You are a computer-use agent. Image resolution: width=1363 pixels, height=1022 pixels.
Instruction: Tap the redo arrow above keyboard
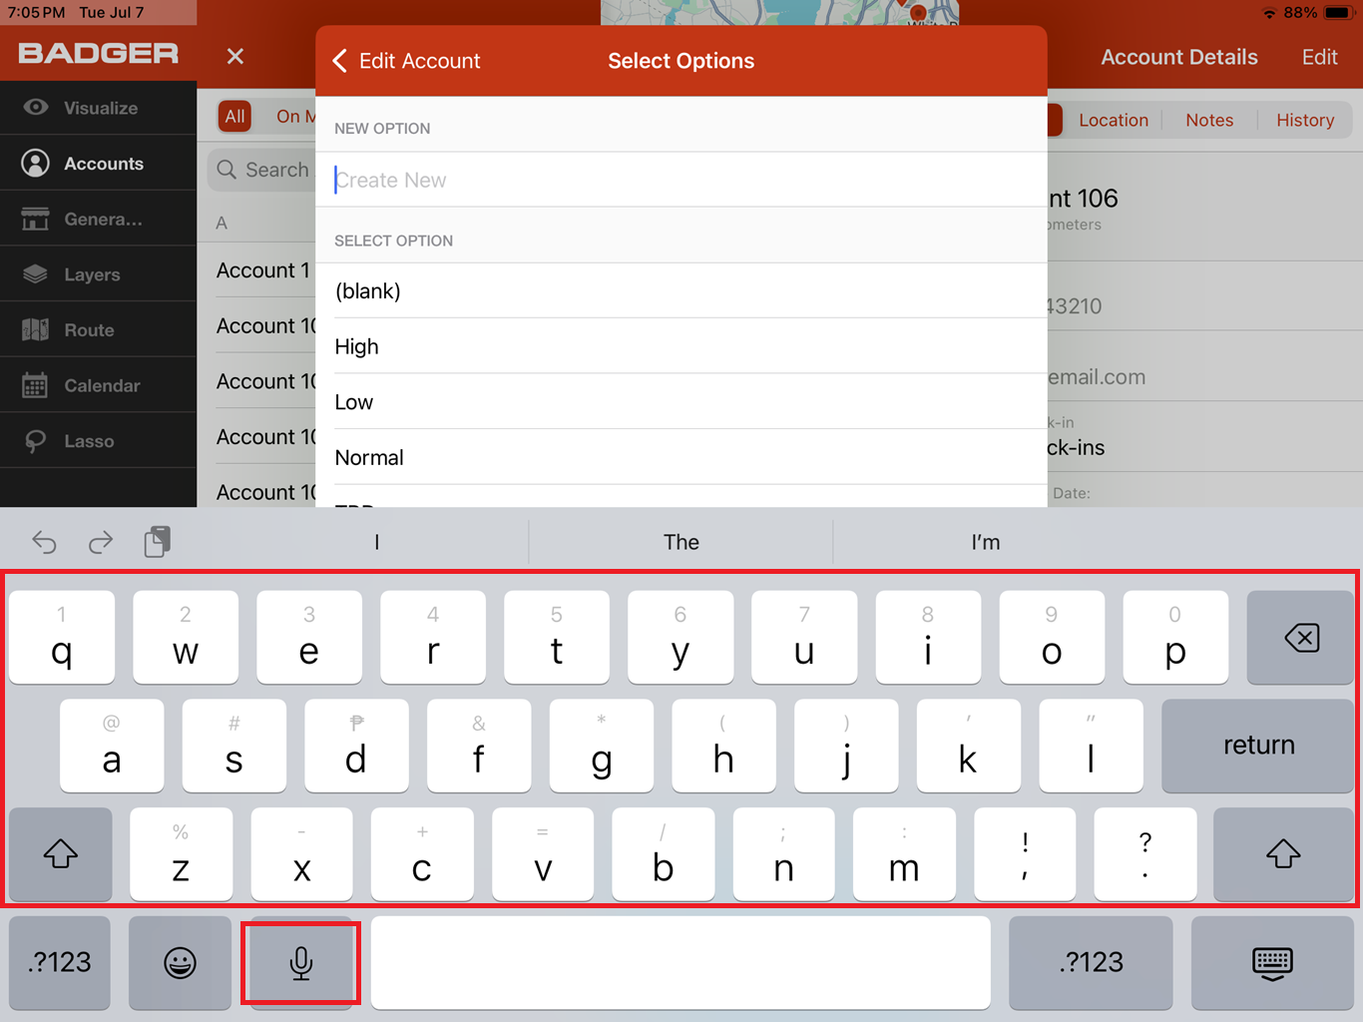(101, 542)
